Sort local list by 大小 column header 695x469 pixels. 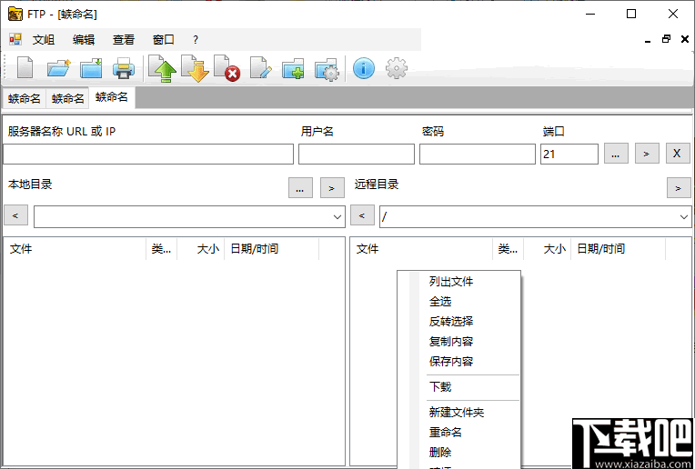click(201, 249)
